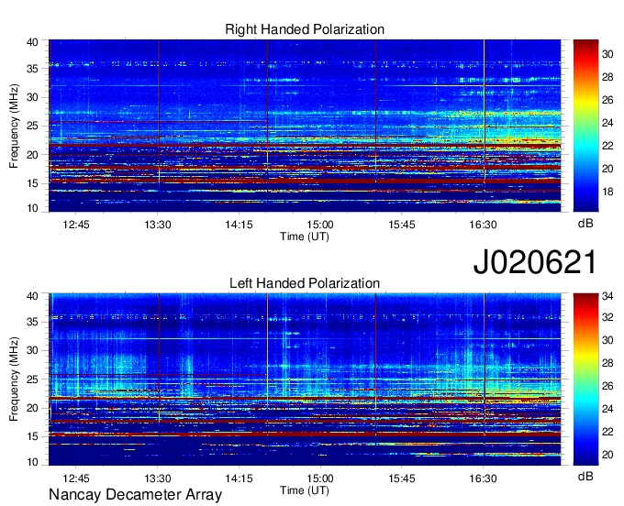
Task: Click "16:30" tick on Left Handed time axis
Action: [483, 478]
